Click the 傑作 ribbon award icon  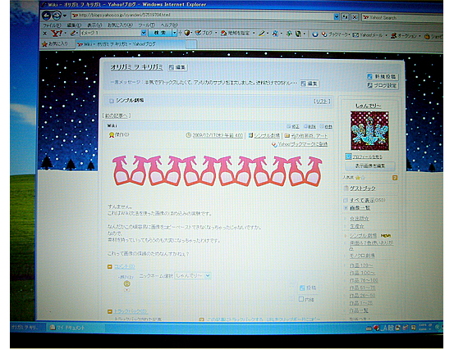coord(112,135)
